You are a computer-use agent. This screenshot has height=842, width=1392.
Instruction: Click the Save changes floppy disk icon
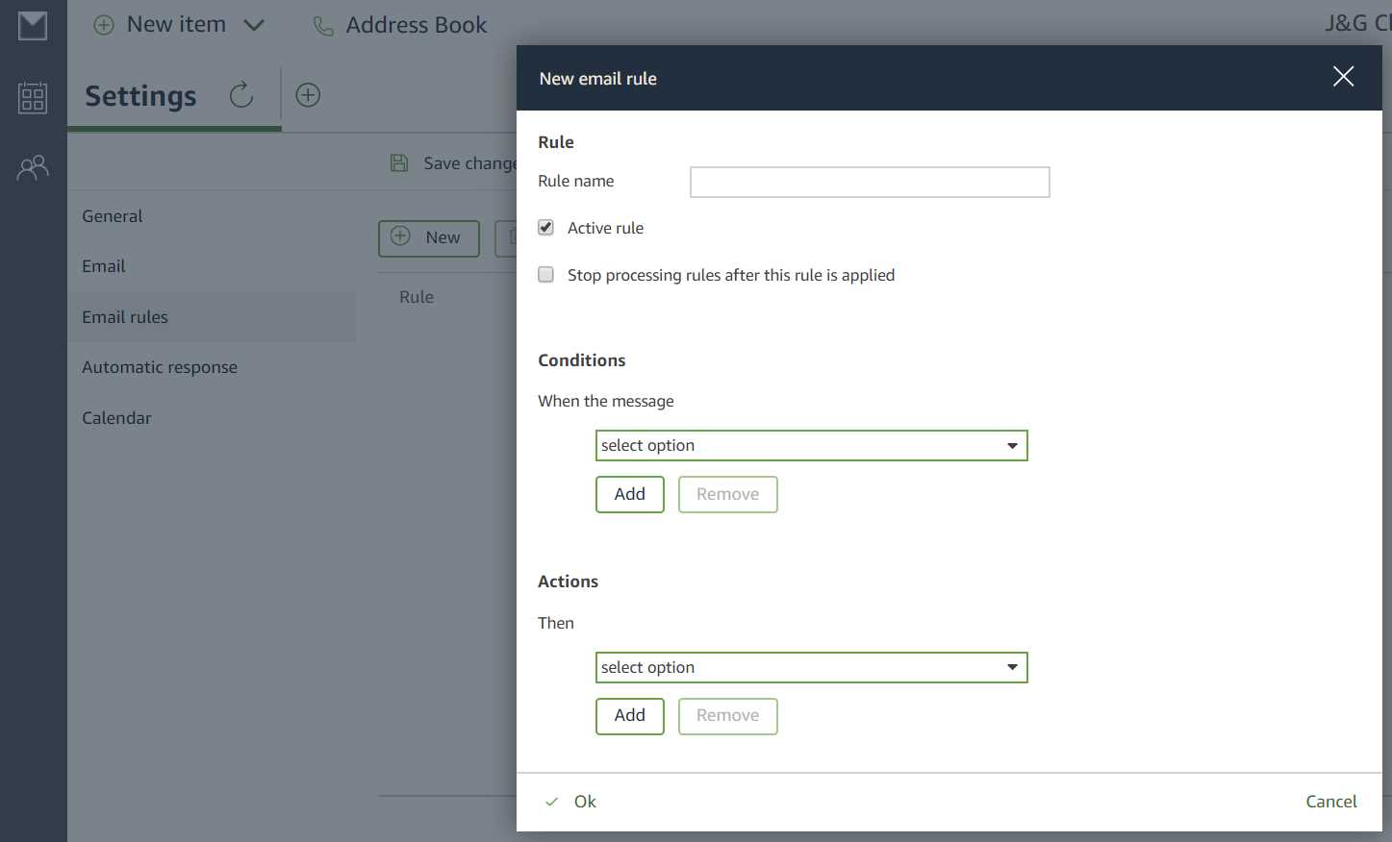[399, 163]
